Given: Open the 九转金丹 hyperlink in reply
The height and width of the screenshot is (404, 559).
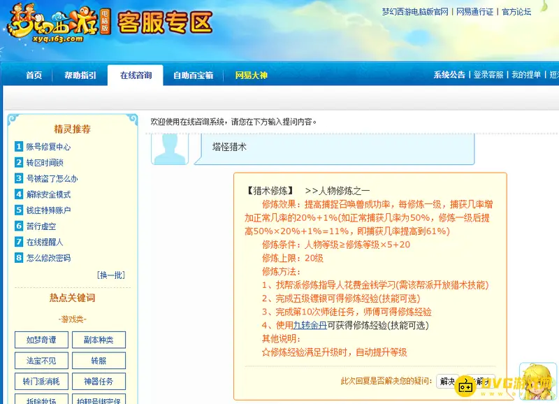Looking at the screenshot, I should coord(310,325).
